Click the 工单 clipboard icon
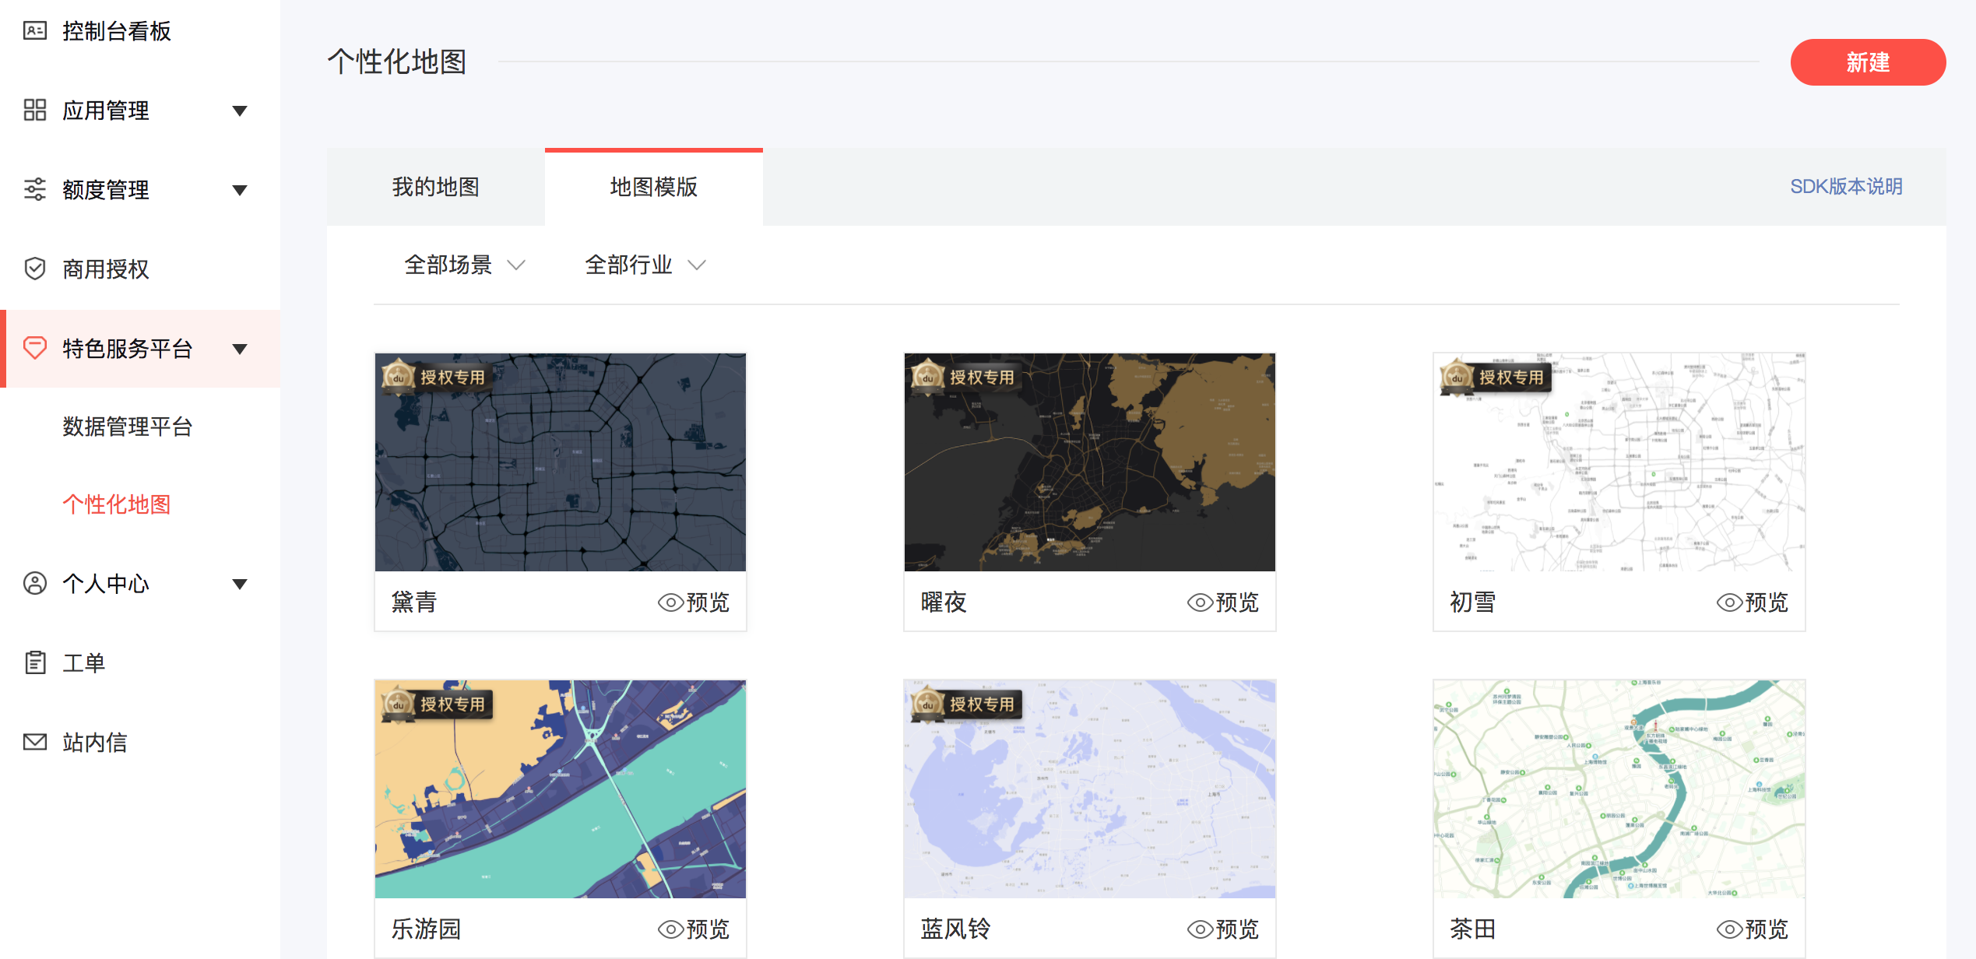The image size is (1976, 959). [35, 662]
